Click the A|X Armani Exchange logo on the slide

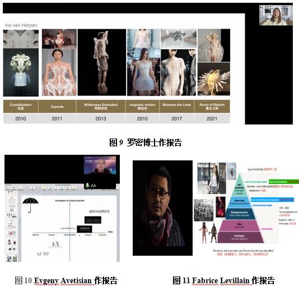(x=55, y=244)
